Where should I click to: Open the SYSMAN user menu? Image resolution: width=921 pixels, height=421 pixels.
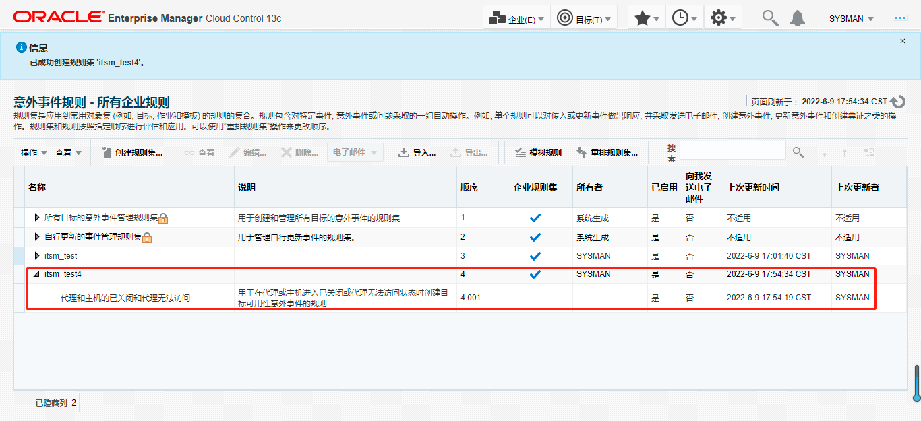pyautogui.click(x=851, y=19)
